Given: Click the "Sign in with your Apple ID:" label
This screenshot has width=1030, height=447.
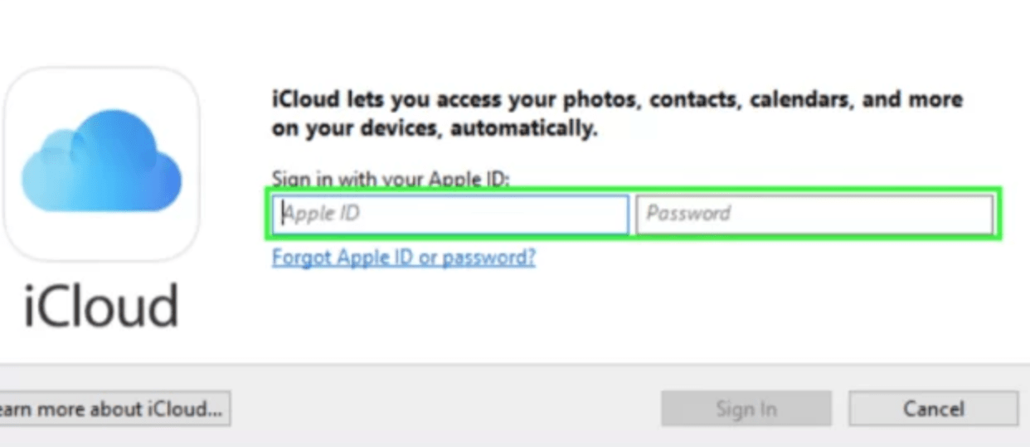Looking at the screenshot, I should [x=390, y=179].
